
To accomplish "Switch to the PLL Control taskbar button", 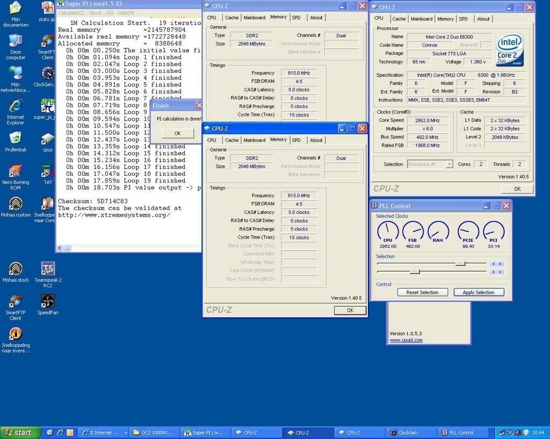I will click(x=463, y=433).
